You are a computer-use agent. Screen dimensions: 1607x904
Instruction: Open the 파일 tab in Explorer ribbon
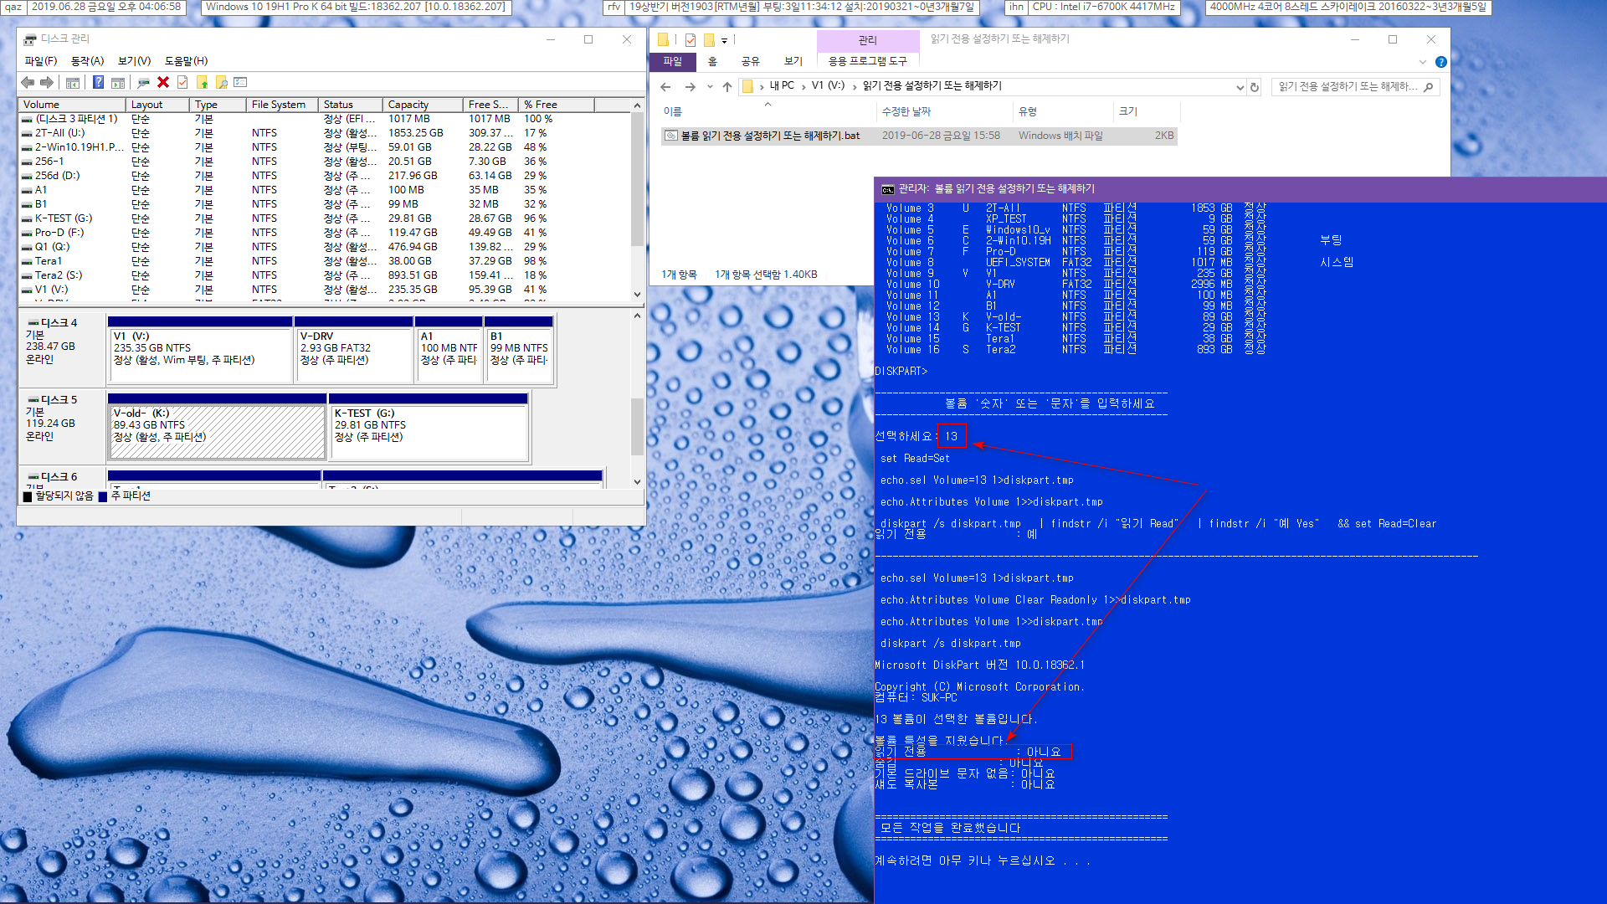click(672, 61)
